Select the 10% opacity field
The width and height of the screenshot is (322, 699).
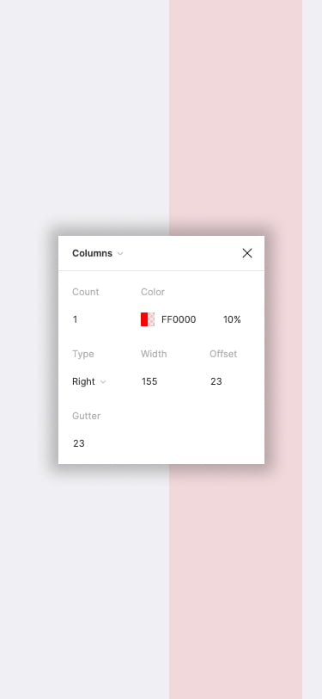(232, 319)
